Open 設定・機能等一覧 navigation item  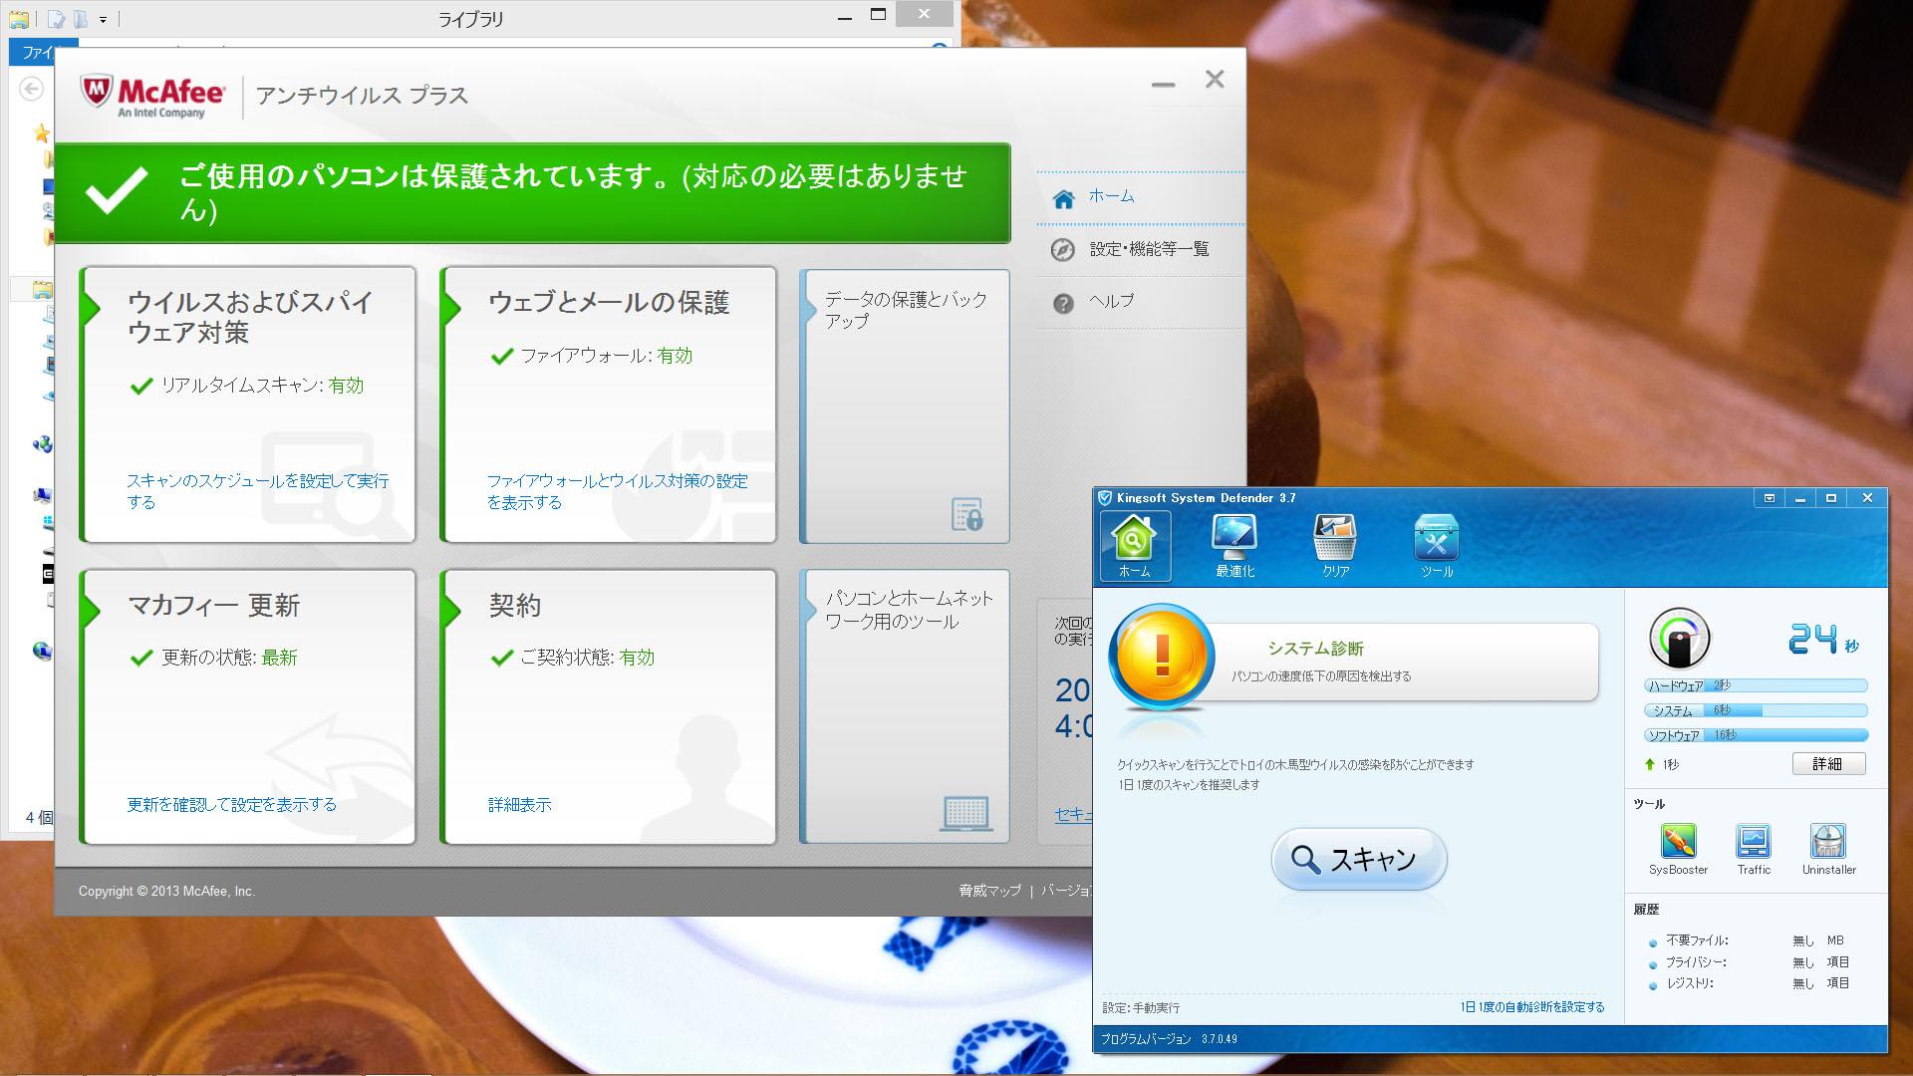1148,249
